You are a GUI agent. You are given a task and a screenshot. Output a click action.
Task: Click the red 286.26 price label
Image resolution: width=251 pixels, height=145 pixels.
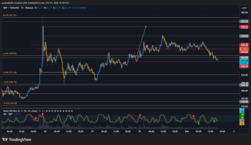point(244,52)
